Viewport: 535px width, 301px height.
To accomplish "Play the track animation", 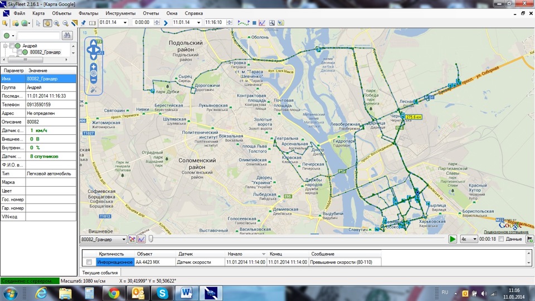I will click(x=453, y=239).
